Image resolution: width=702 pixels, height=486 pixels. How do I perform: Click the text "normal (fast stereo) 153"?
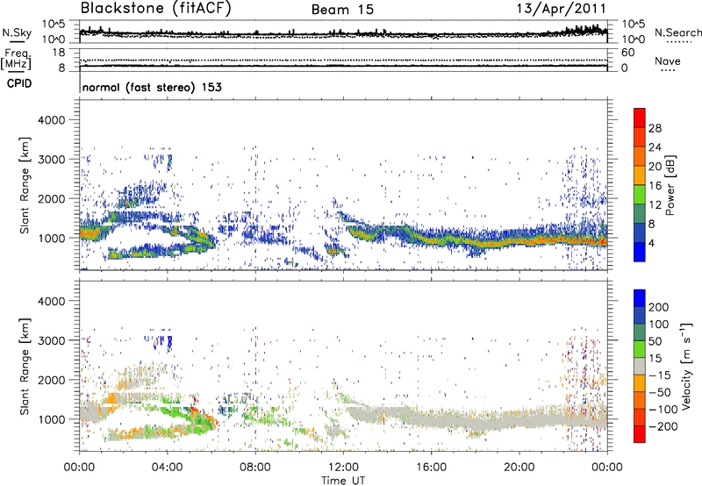pyautogui.click(x=152, y=87)
